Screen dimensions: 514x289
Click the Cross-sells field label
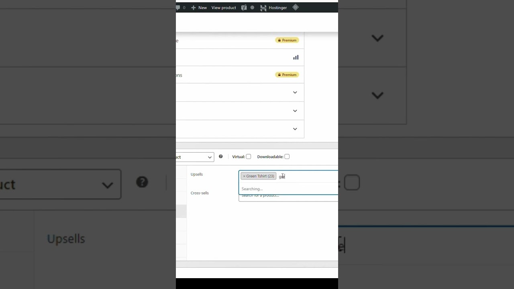click(x=200, y=193)
